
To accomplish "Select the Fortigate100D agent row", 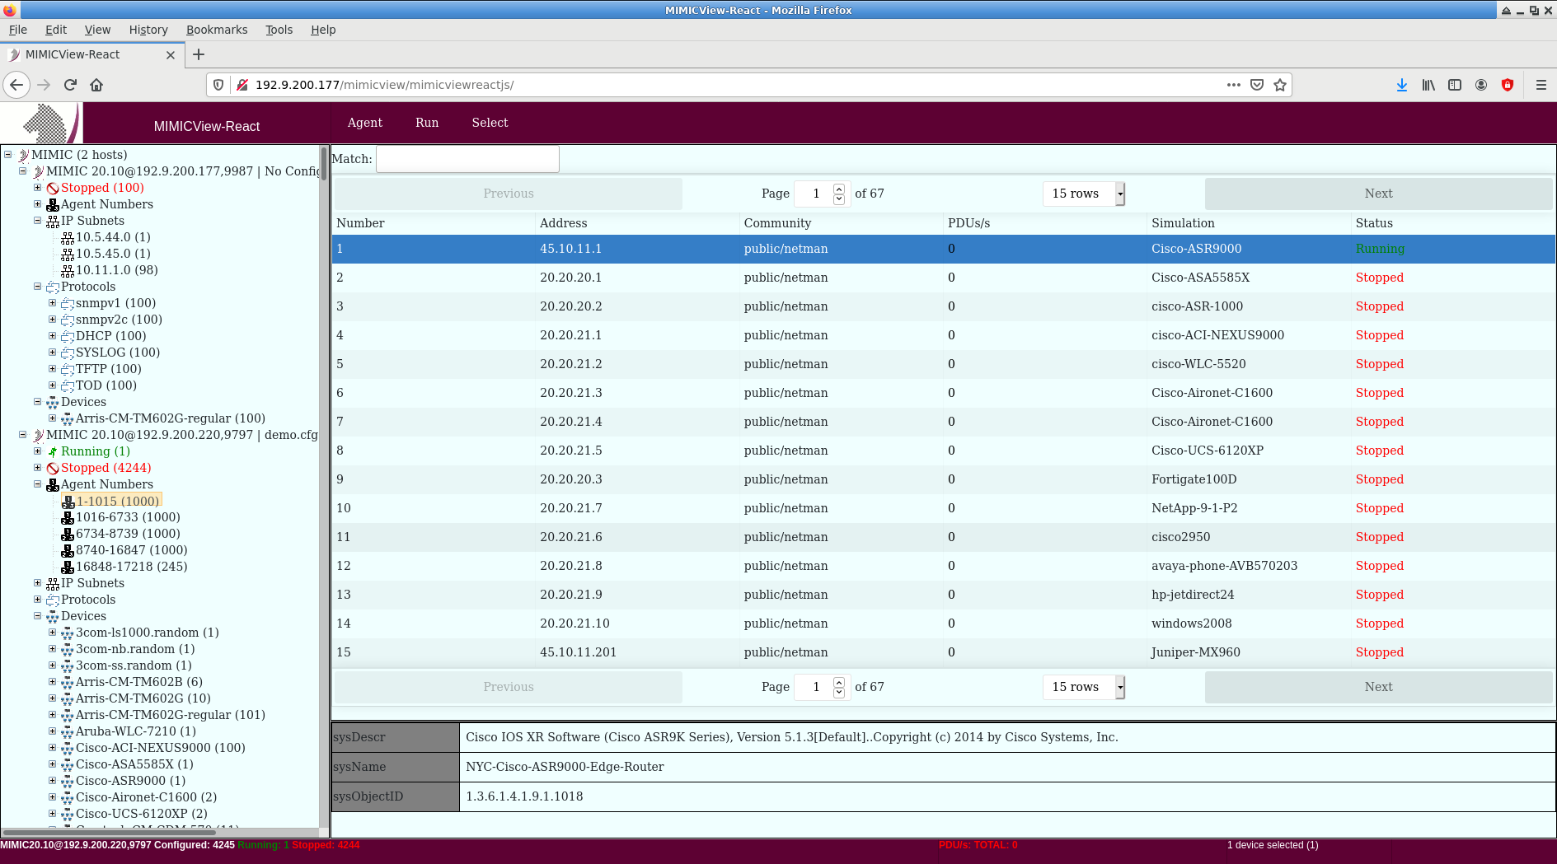I will (x=943, y=479).
